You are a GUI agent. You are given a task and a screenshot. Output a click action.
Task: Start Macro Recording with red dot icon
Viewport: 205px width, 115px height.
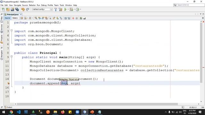[73, 18]
